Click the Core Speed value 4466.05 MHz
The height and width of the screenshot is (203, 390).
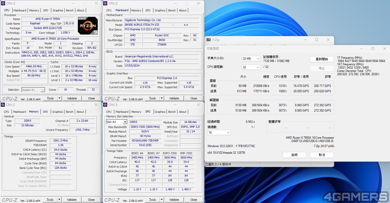coord(34,66)
